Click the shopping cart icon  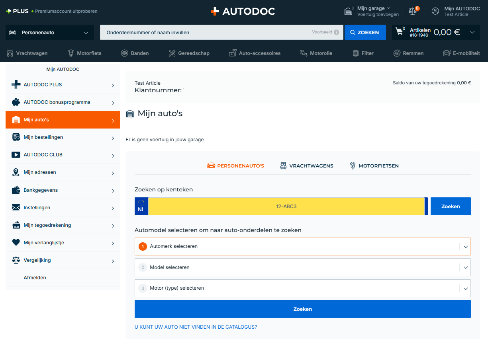[x=400, y=32]
